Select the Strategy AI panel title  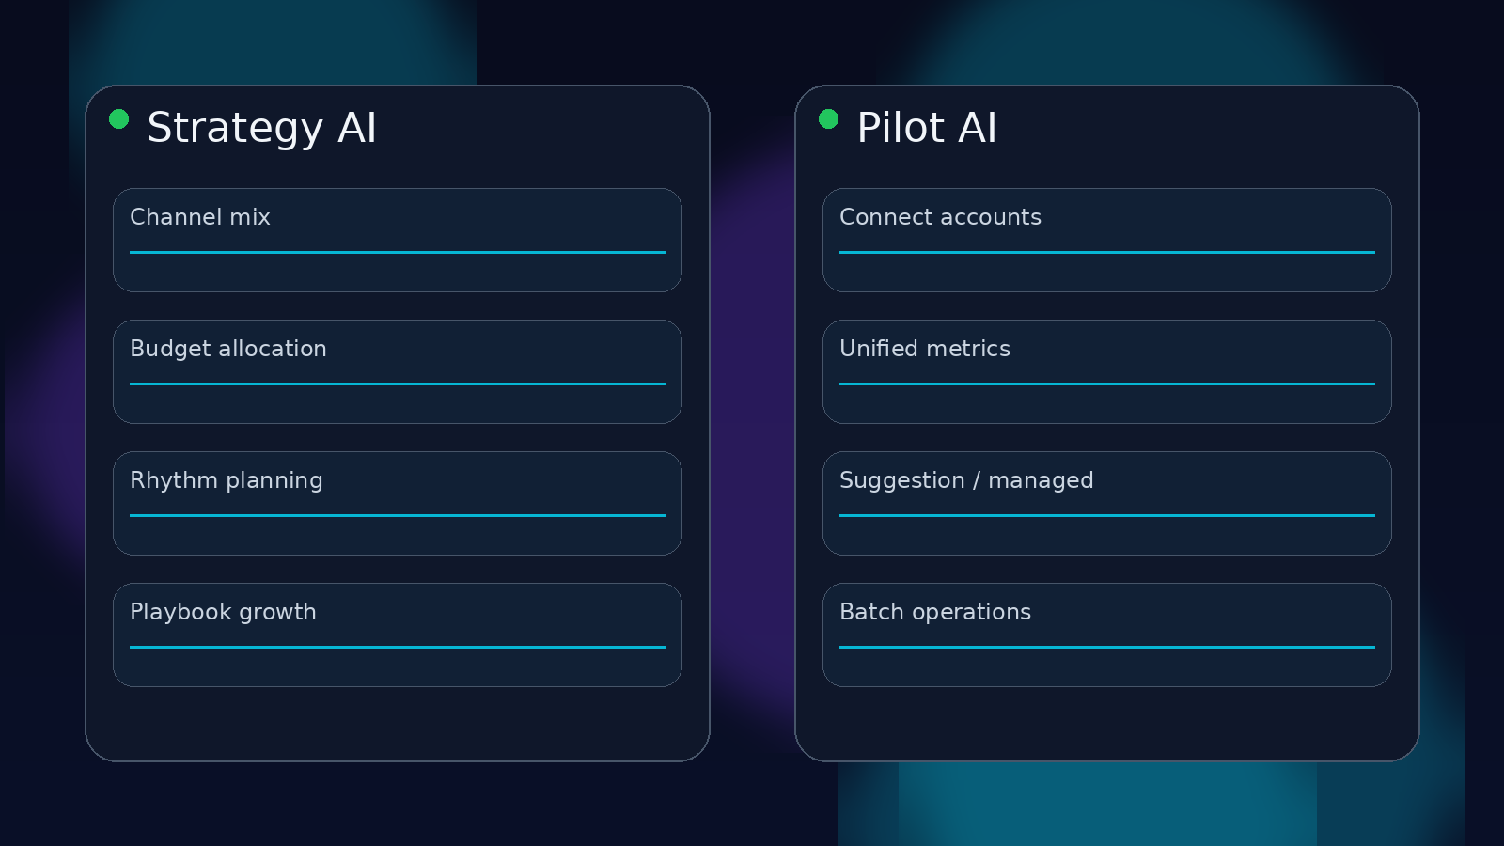click(261, 128)
